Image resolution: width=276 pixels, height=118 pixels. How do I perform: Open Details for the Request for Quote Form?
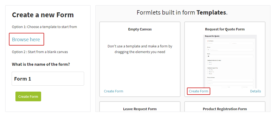[x=255, y=91]
